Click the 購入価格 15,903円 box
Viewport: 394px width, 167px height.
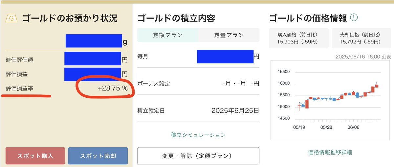pyautogui.click(x=299, y=38)
